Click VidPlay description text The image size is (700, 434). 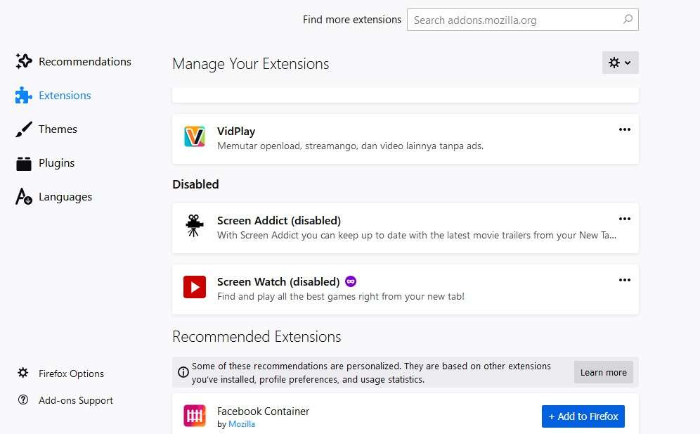[x=351, y=146]
